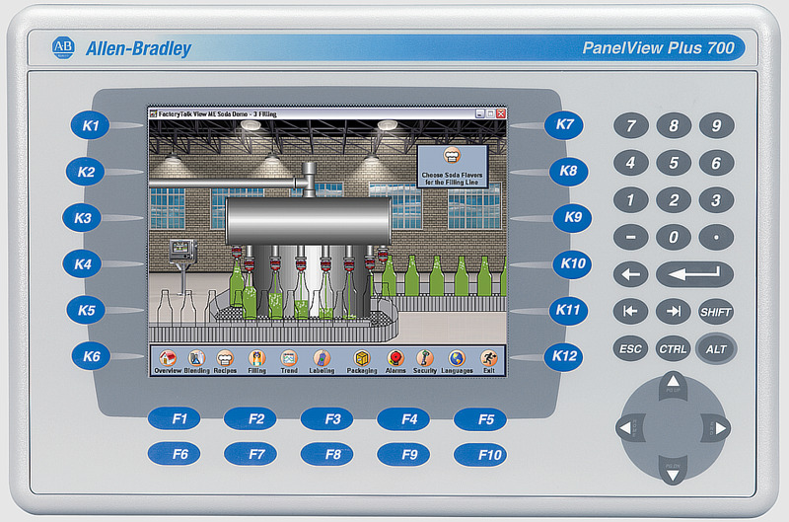
Task: Tap numeric keypad 5
Action: pyautogui.click(x=674, y=163)
